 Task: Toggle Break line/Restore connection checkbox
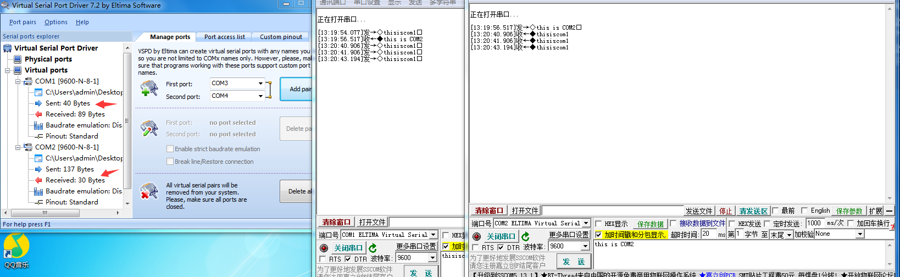pyautogui.click(x=170, y=162)
